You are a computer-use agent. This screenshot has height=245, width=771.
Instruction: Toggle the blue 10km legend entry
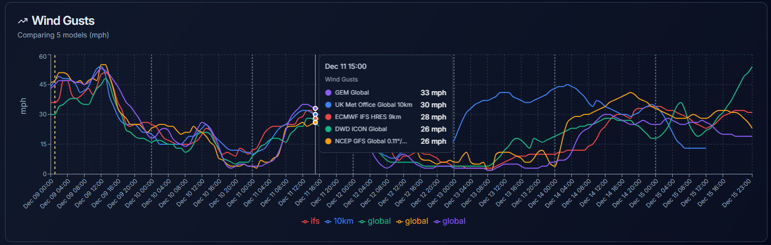point(339,221)
